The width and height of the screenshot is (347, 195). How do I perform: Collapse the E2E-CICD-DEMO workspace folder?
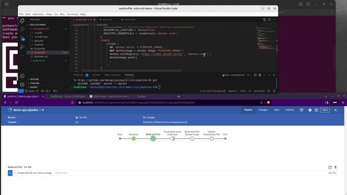(x=38, y=25)
